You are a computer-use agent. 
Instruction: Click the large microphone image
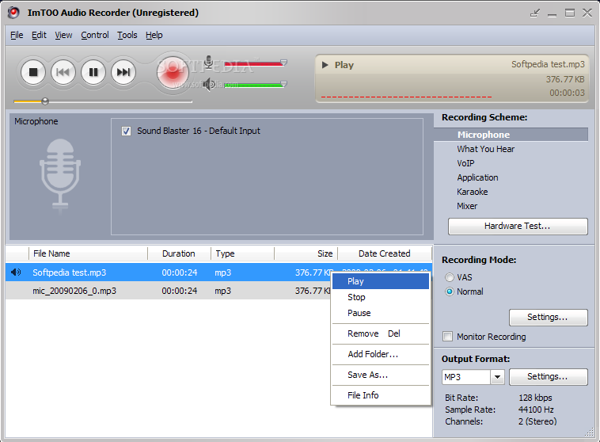[x=60, y=176]
